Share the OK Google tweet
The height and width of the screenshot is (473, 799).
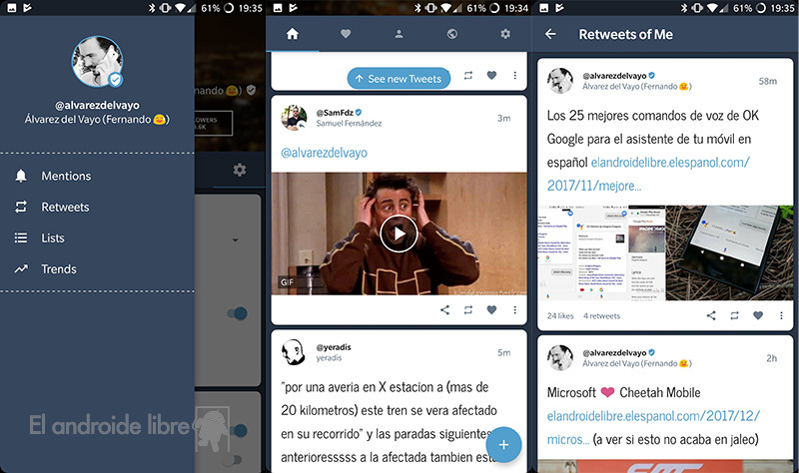711,315
